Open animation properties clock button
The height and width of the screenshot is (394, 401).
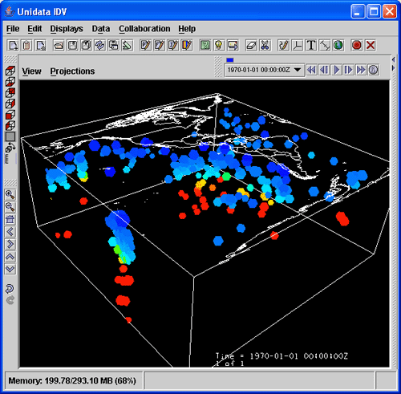(x=373, y=70)
